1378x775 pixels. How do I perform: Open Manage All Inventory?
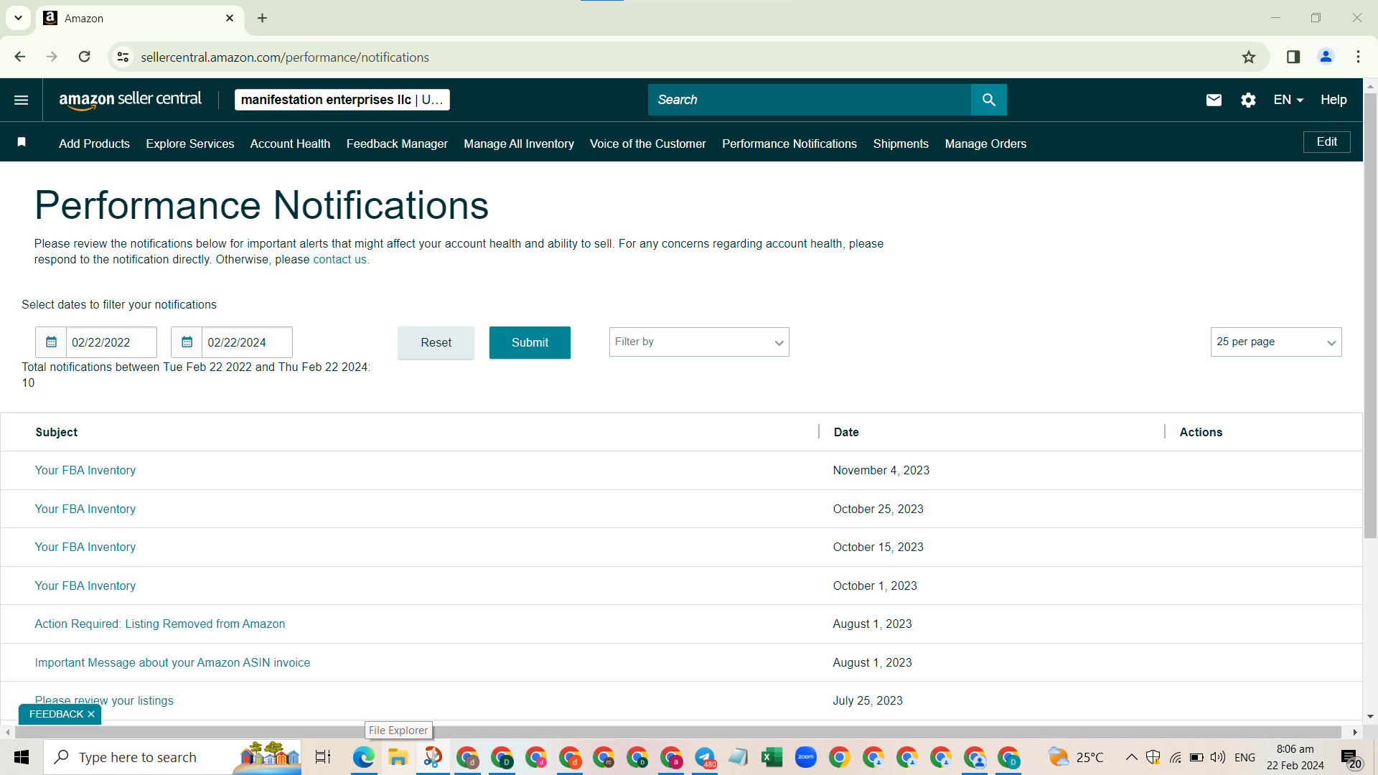(x=519, y=144)
